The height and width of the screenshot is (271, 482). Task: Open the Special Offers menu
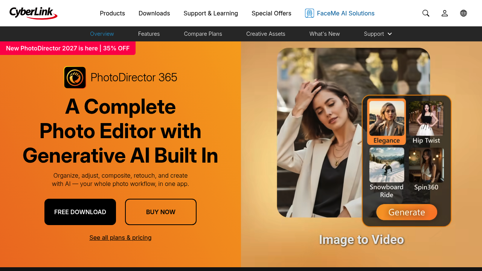tap(272, 13)
